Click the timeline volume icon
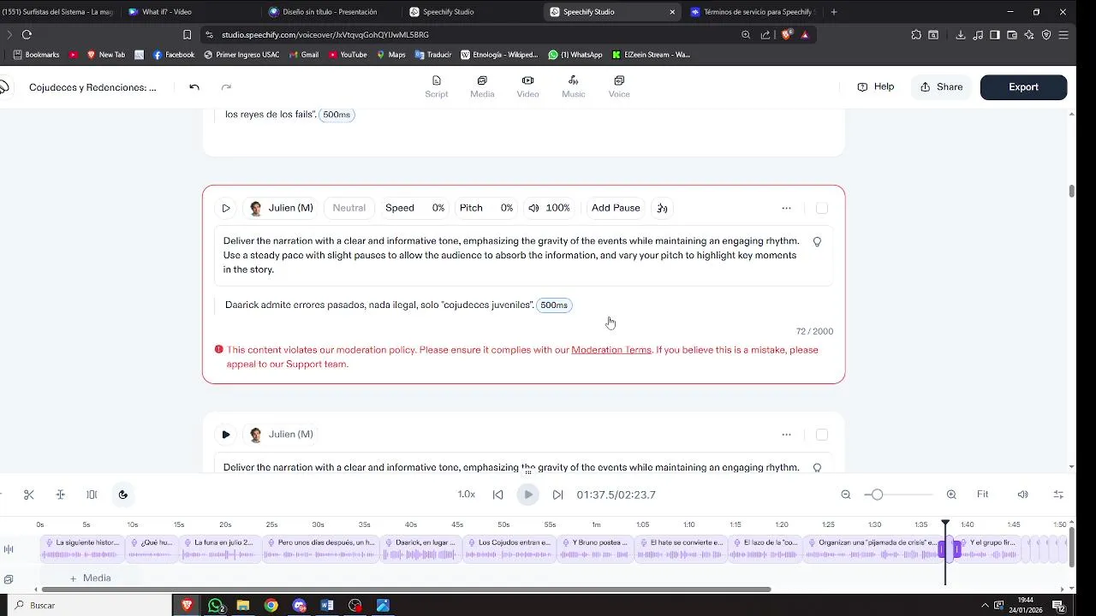 (1022, 495)
